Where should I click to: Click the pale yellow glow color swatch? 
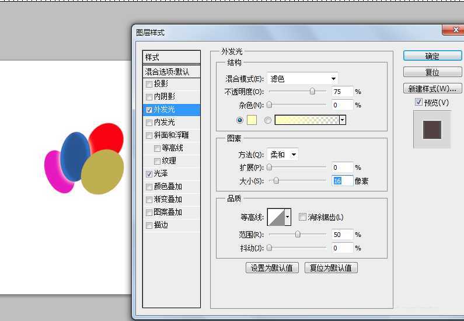[x=252, y=120]
